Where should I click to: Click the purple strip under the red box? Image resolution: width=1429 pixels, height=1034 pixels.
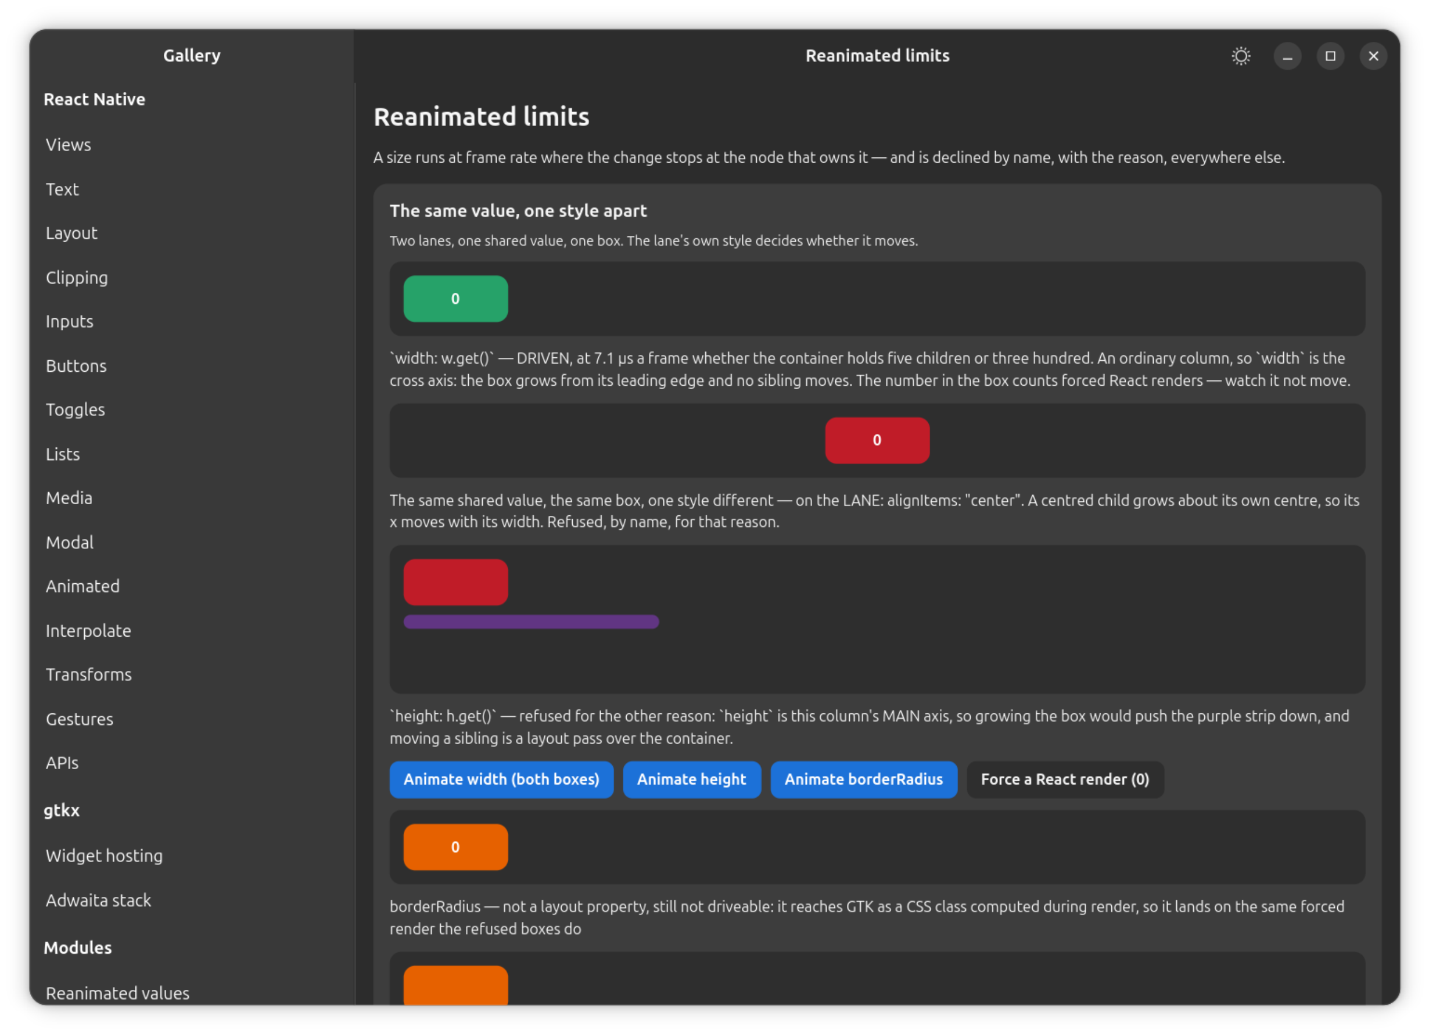[x=531, y=622]
